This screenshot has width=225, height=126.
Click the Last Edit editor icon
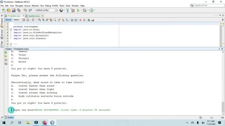coord(24,20)
